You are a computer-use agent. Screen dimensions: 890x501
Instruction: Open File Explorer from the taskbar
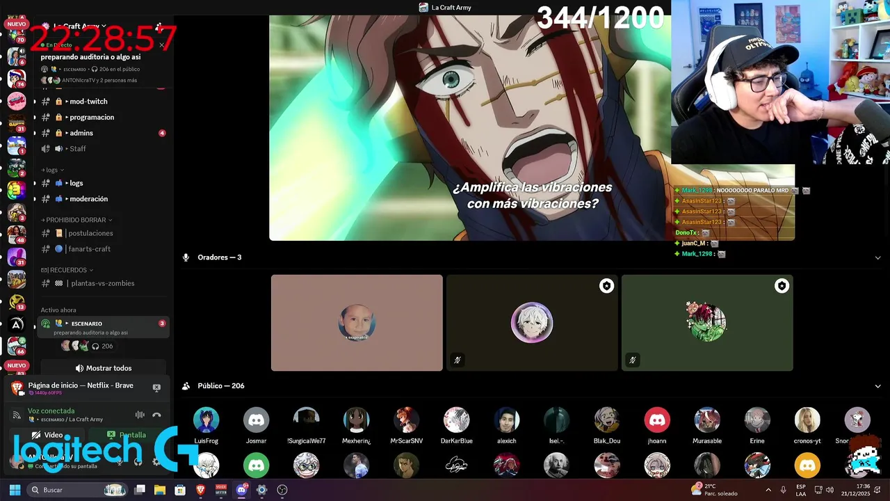tap(160, 490)
